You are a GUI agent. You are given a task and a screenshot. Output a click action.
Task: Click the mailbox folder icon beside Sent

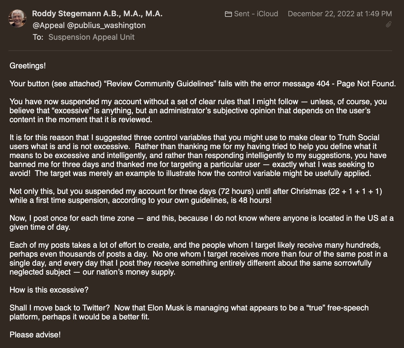click(228, 14)
